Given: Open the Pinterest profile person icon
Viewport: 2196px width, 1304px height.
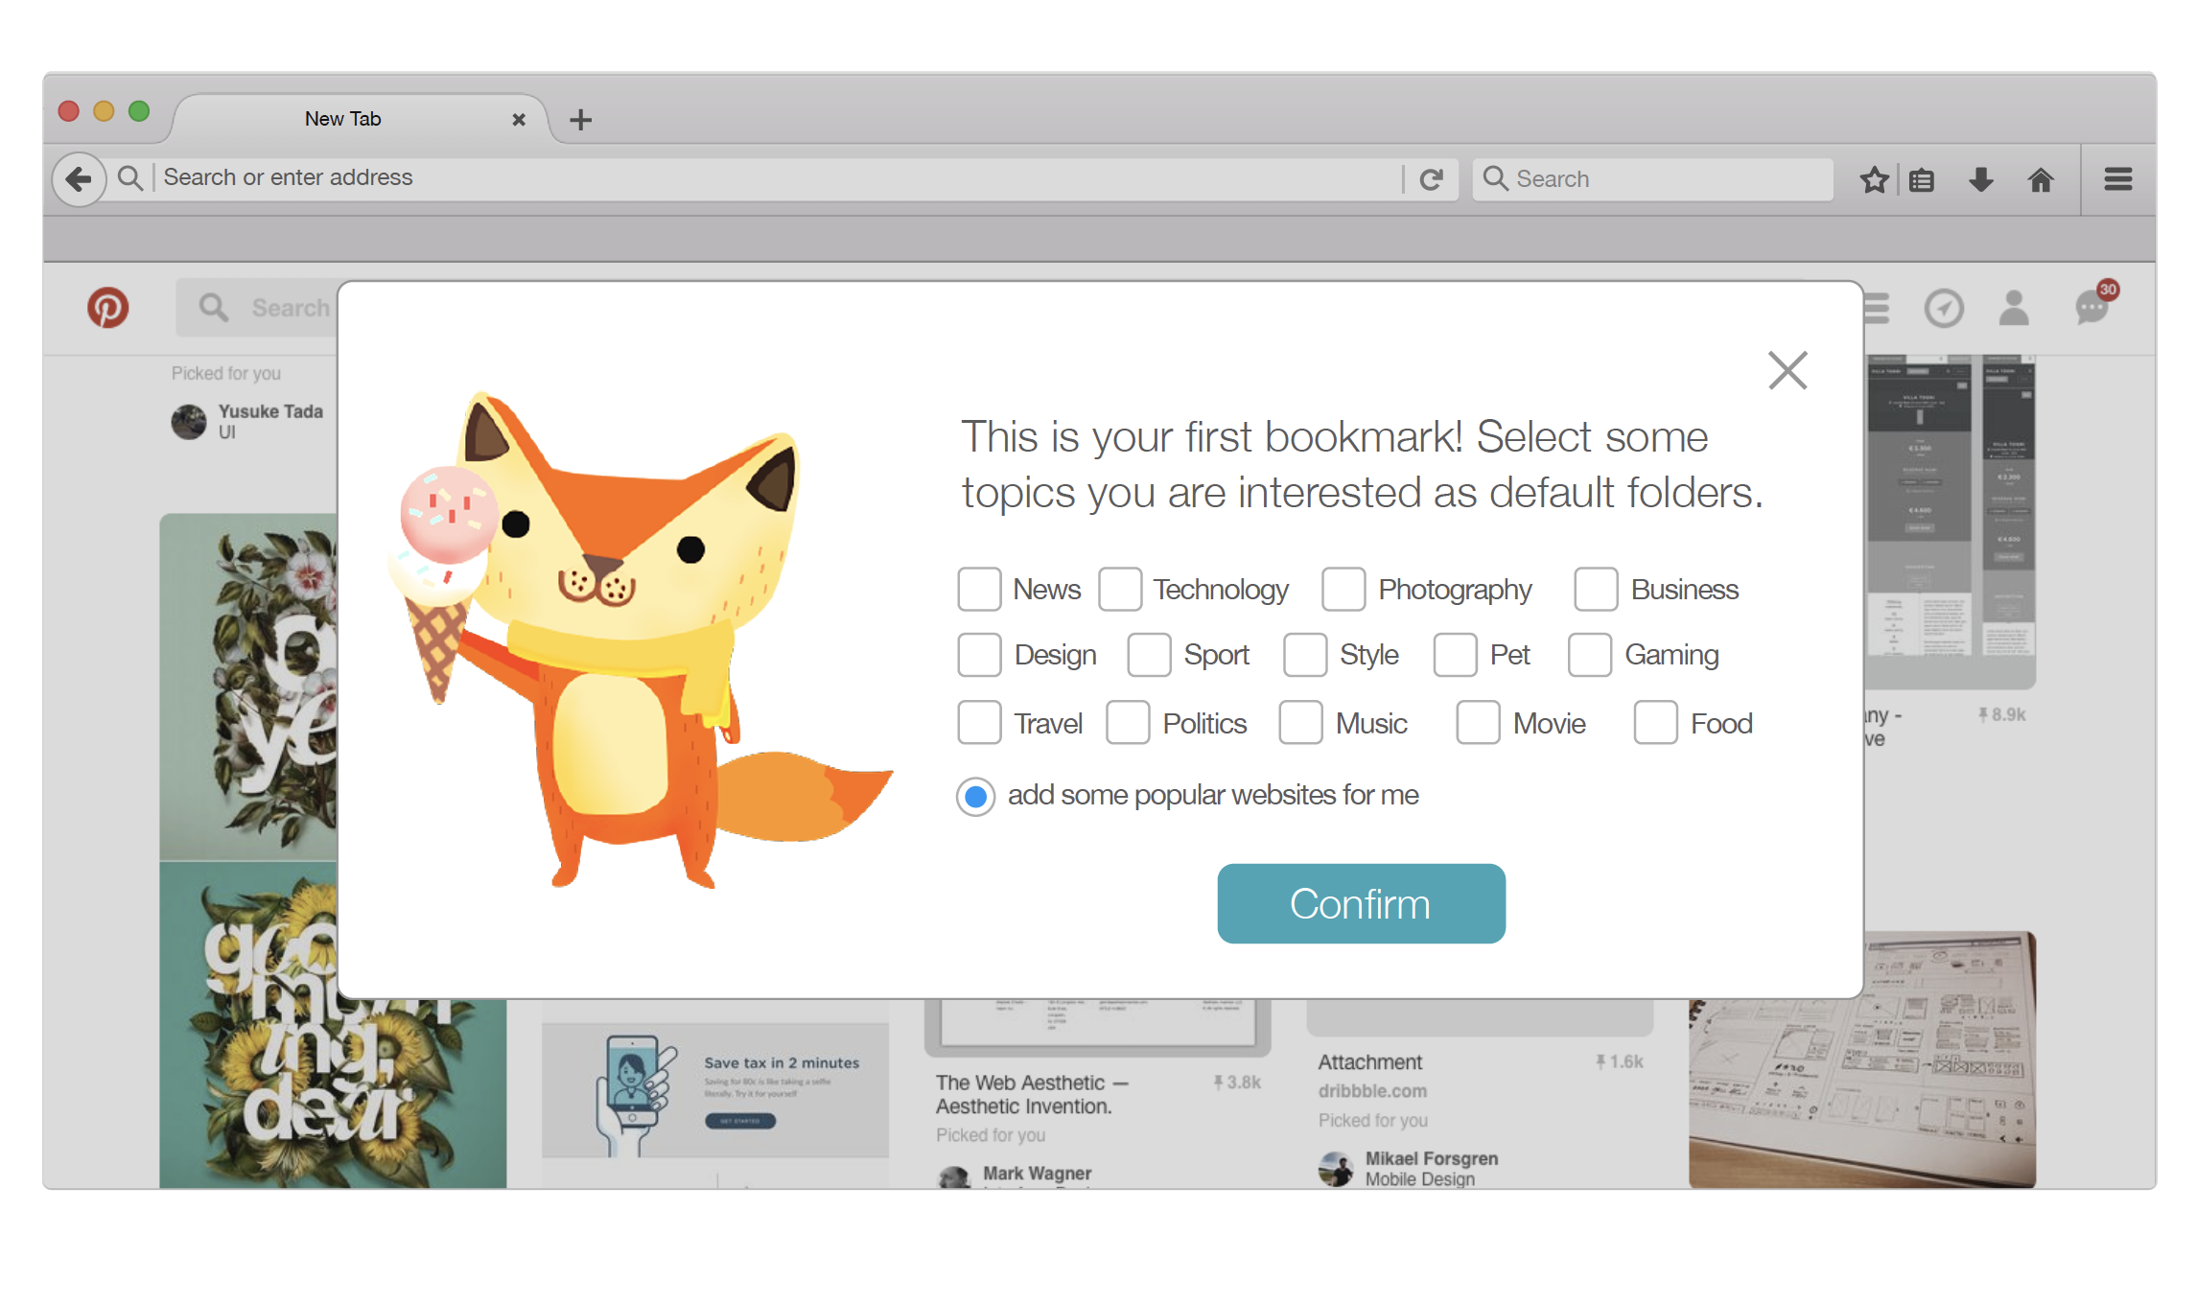Looking at the screenshot, I should pyautogui.click(x=2014, y=309).
